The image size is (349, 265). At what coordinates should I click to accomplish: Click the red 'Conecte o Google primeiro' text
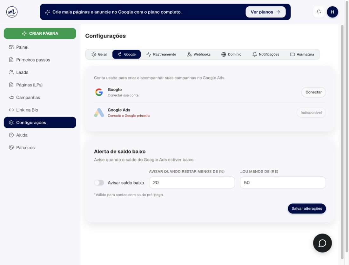coord(129,116)
